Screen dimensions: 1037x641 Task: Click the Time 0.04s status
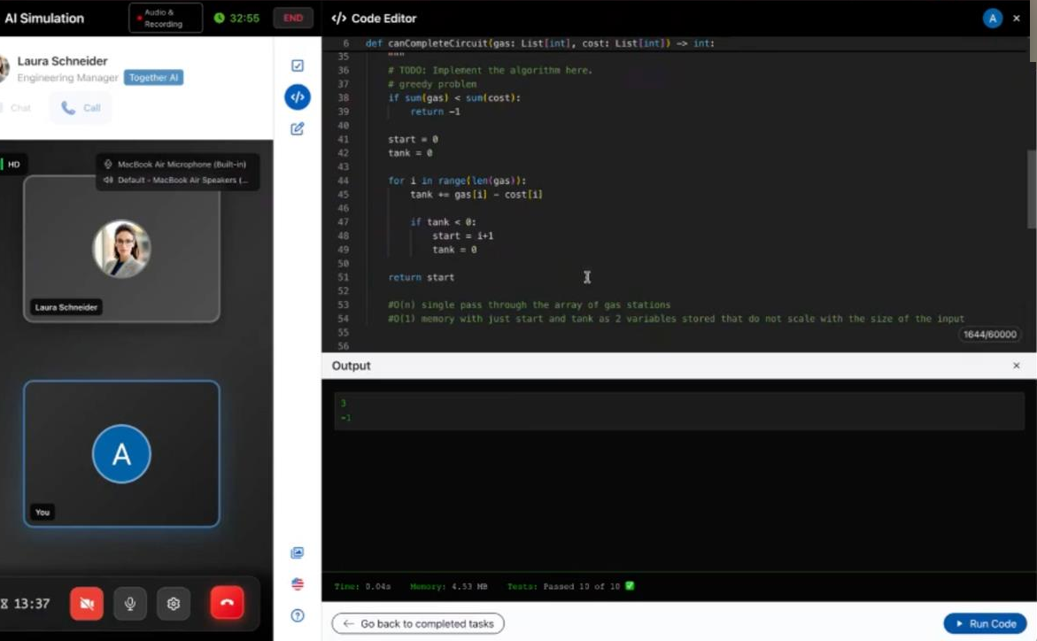[362, 586]
